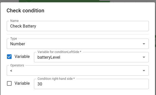This screenshot has width=156, height=95.
Task: Enable the right-hand side Variable checkbox
Action: [x=9, y=83]
